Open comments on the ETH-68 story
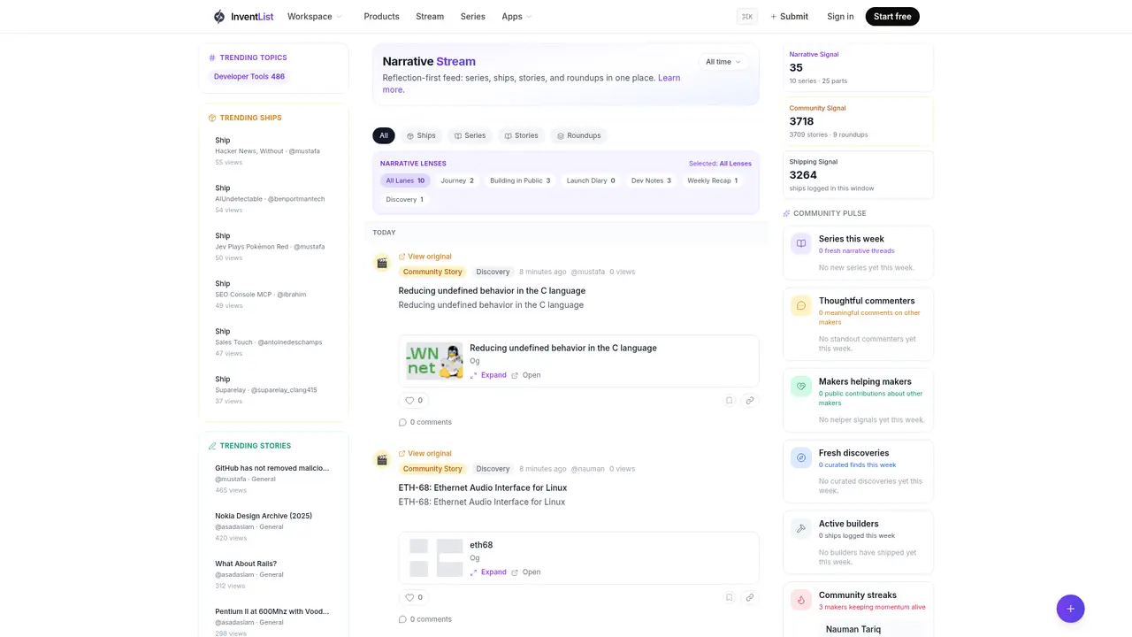The image size is (1132, 637). (x=425, y=619)
